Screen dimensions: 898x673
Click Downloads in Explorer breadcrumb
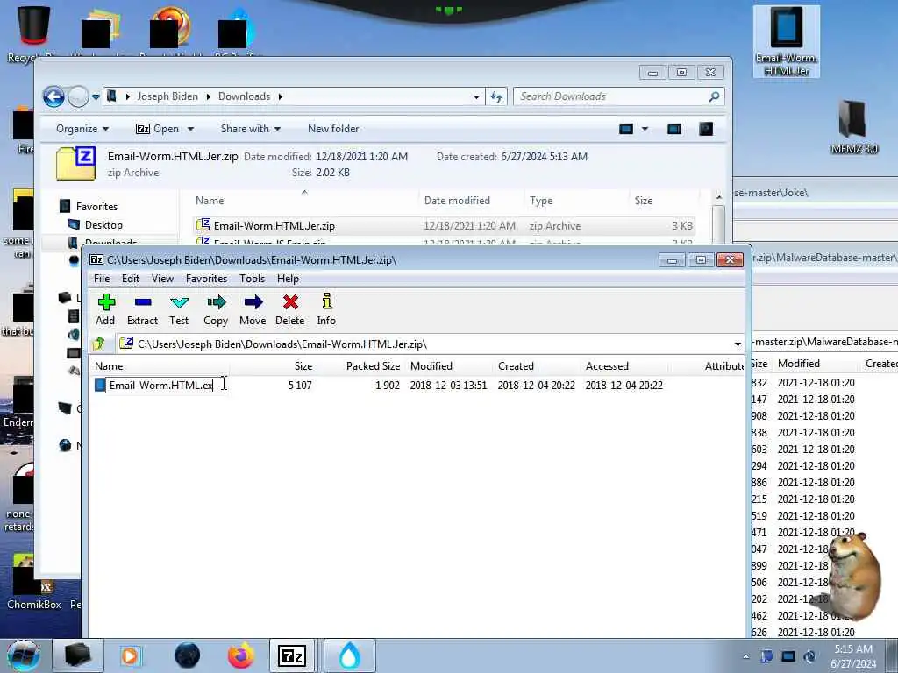click(x=244, y=96)
